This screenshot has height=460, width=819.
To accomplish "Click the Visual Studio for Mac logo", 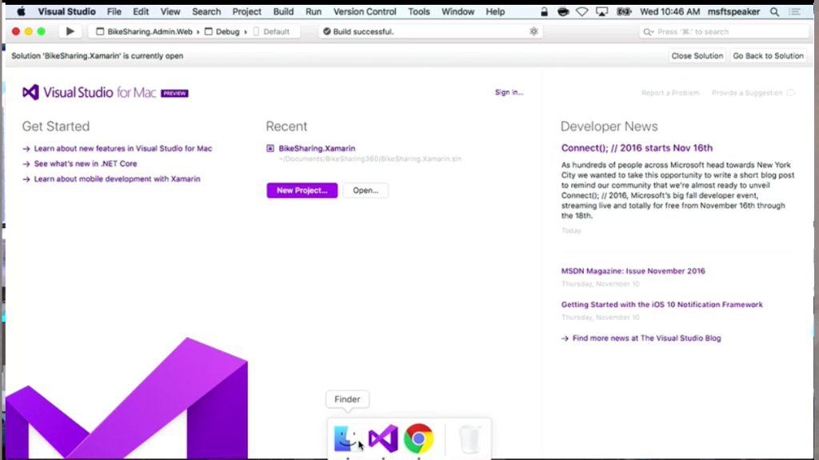I will click(105, 93).
